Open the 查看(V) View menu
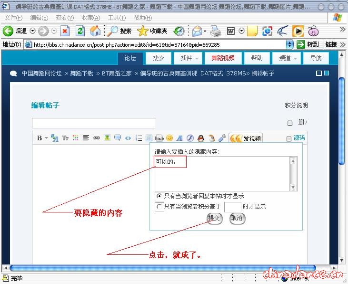 pos(65,18)
